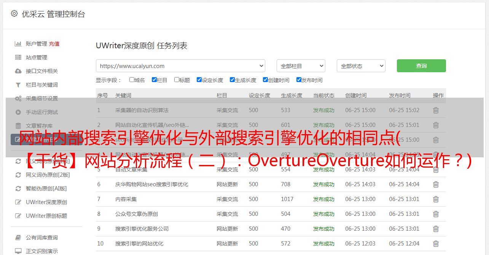489x255 pixels.
Task: Select 智能伪原创[AI版] in sidebar
Action: tap(46, 188)
